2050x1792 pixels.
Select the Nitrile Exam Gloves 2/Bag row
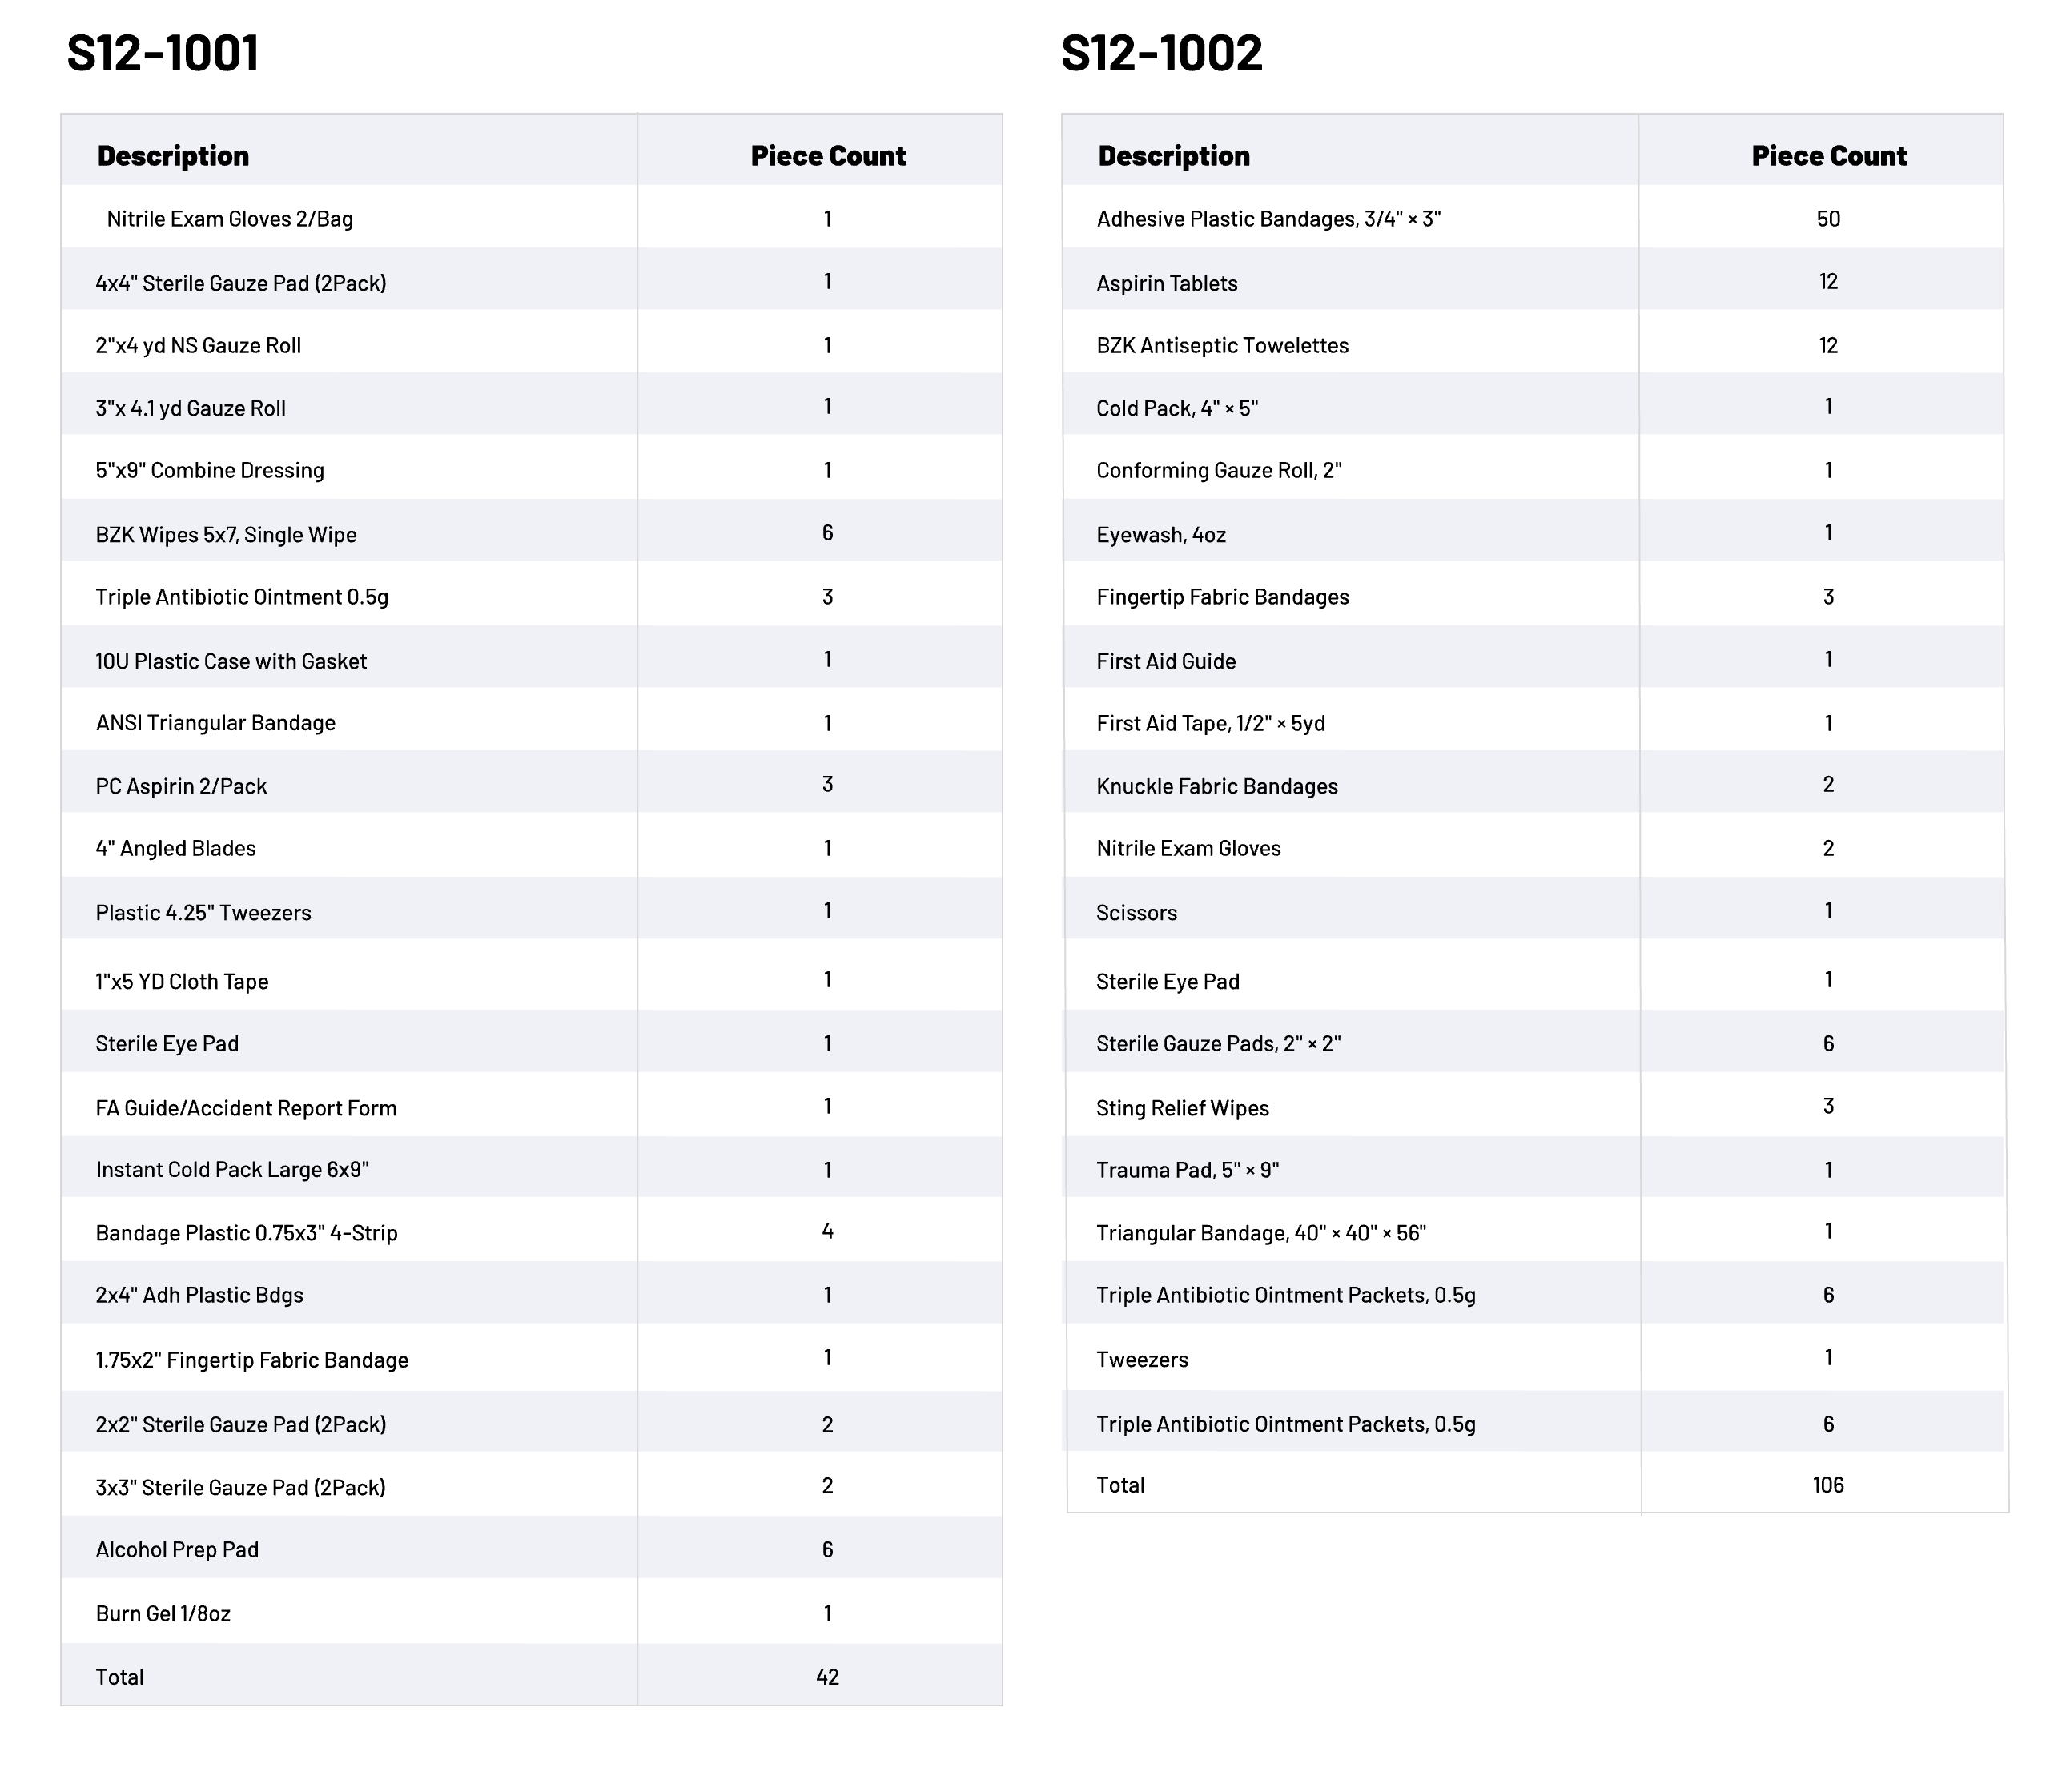click(x=230, y=219)
